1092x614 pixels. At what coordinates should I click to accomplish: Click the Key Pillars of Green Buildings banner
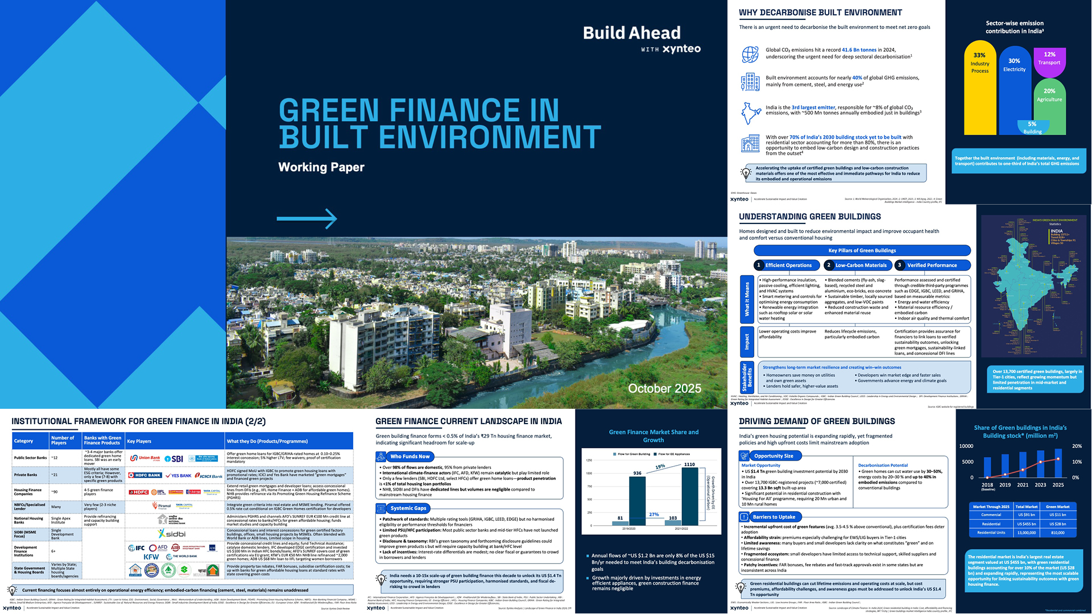click(862, 251)
